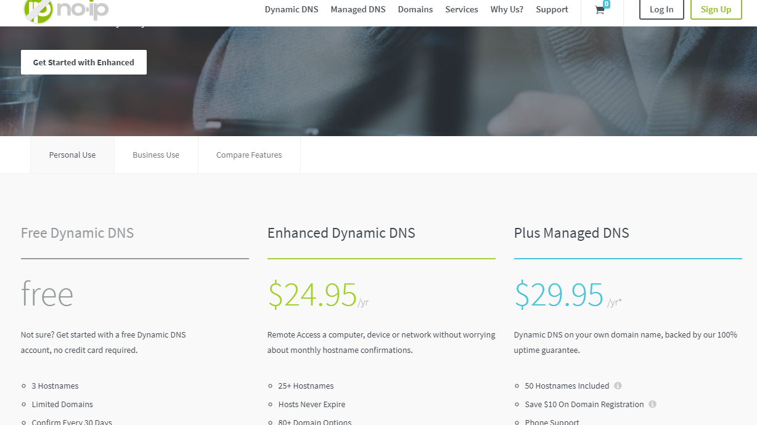Click 'Save $10 On Domain Registration' text
The height and width of the screenshot is (425, 757).
pyautogui.click(x=584, y=404)
